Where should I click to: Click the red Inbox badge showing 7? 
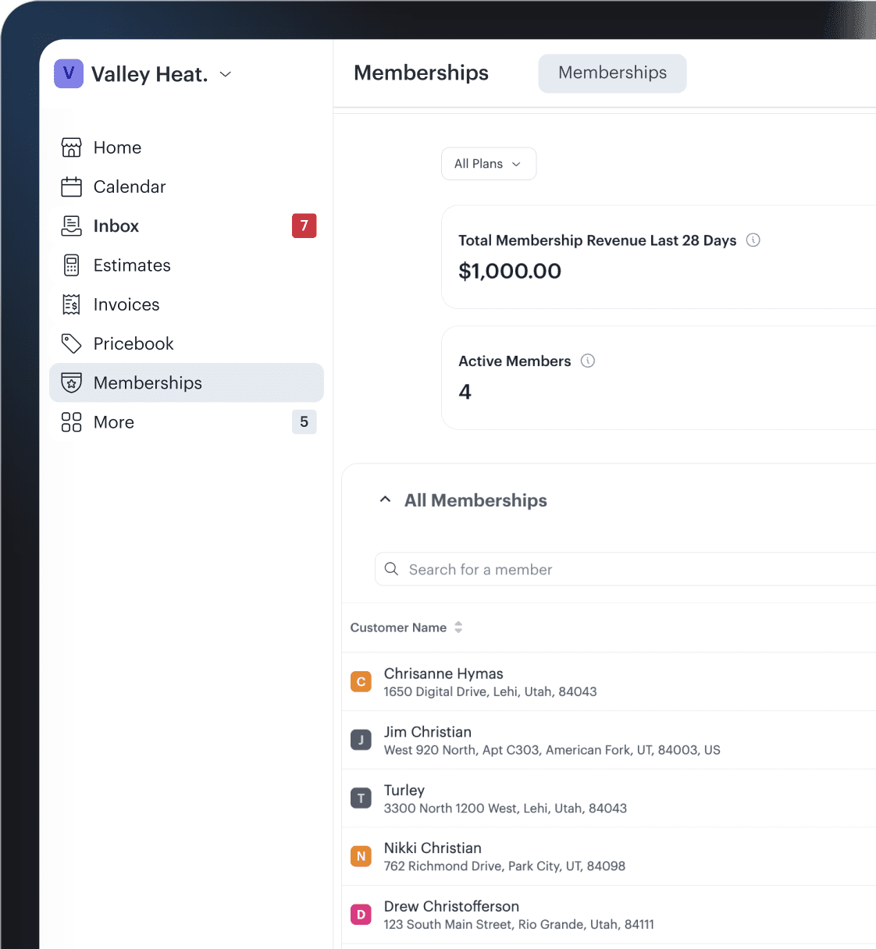point(304,226)
